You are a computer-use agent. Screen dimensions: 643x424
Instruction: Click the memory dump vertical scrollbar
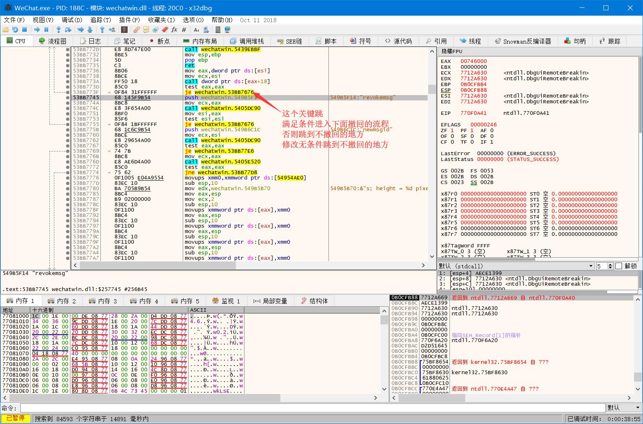[x=384, y=352]
